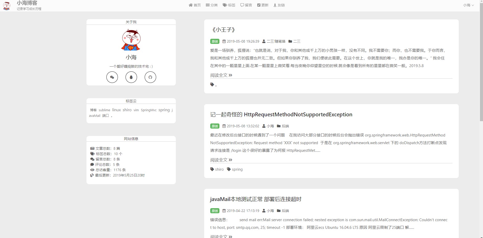The image size is (483, 238).
Task: Click the site logo avatar in the header
Action: 7,6
